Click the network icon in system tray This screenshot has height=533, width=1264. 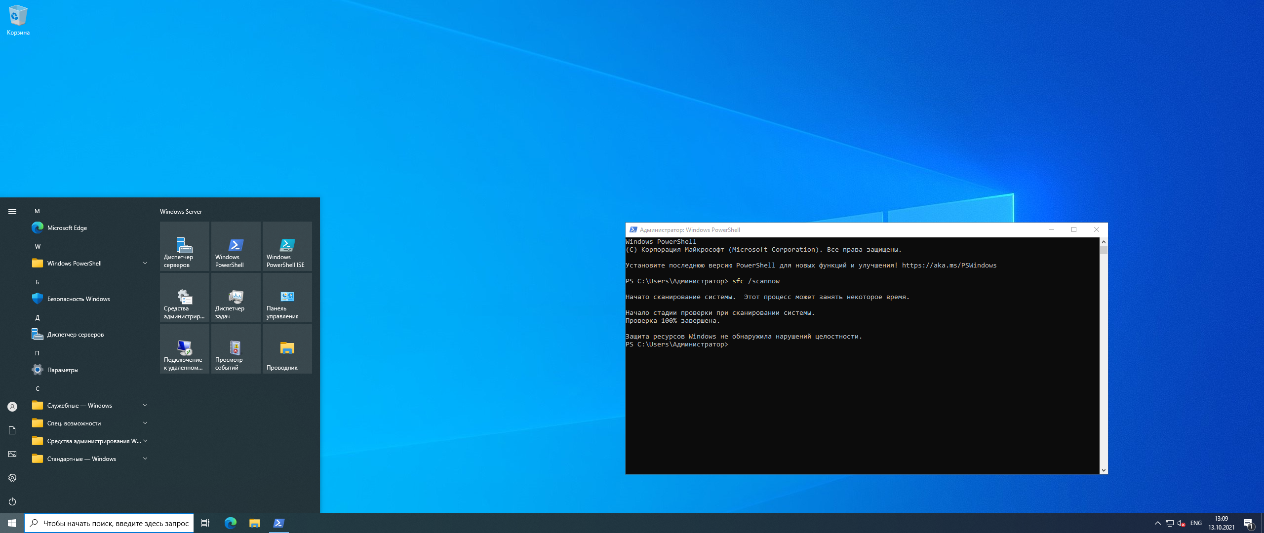point(1170,523)
